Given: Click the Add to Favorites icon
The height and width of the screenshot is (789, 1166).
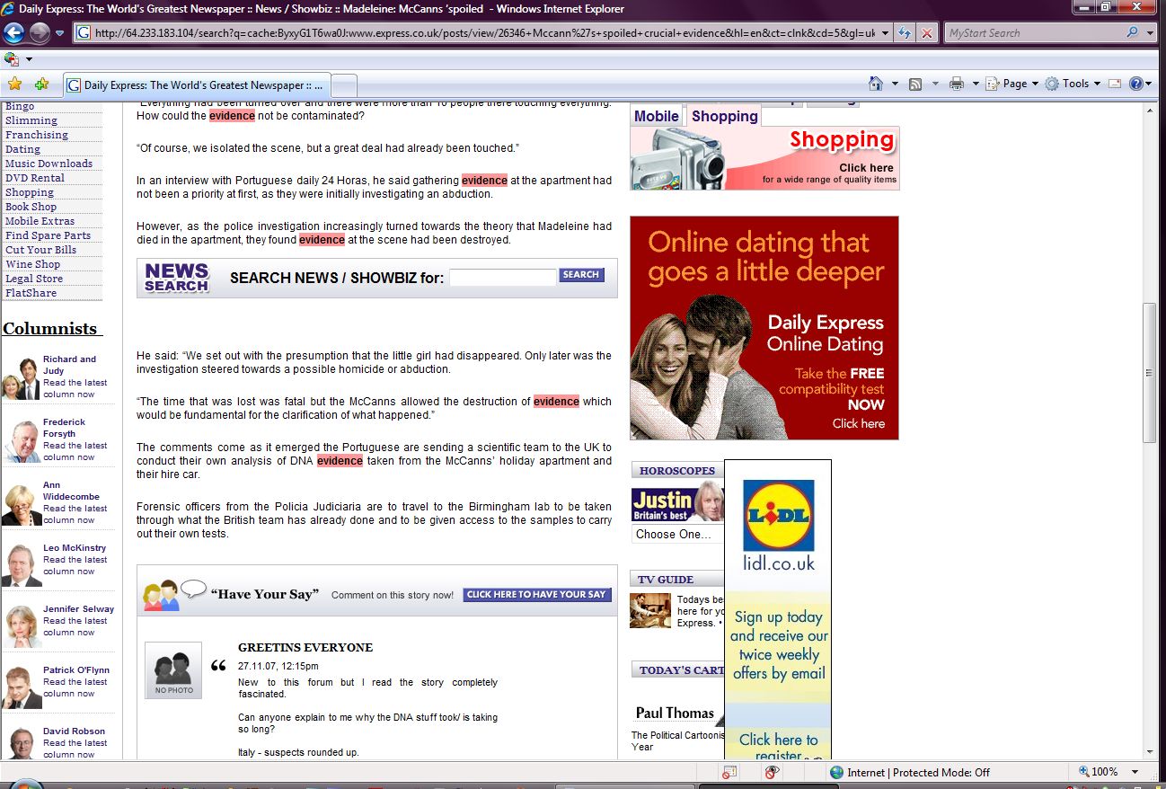Looking at the screenshot, I should point(41,84).
